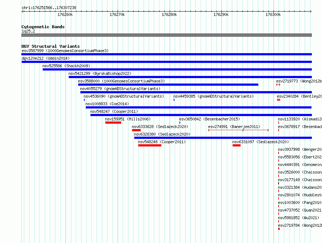The height and width of the screenshot is (243, 322).
Task: Click the blue bar under esv3587999
Action: 166,54
